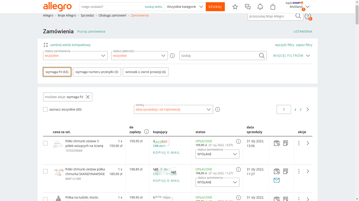Click shipment tracking icon for first order
Screen dimensions: 359x201
coord(277,143)
